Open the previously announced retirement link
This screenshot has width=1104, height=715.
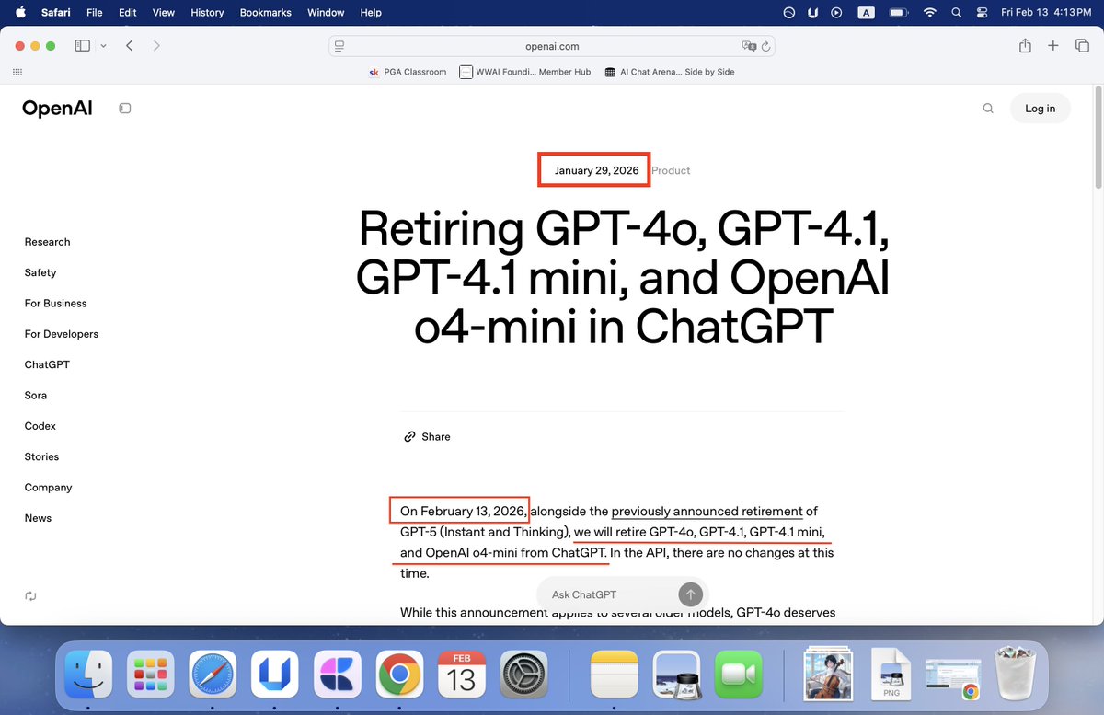(x=707, y=511)
